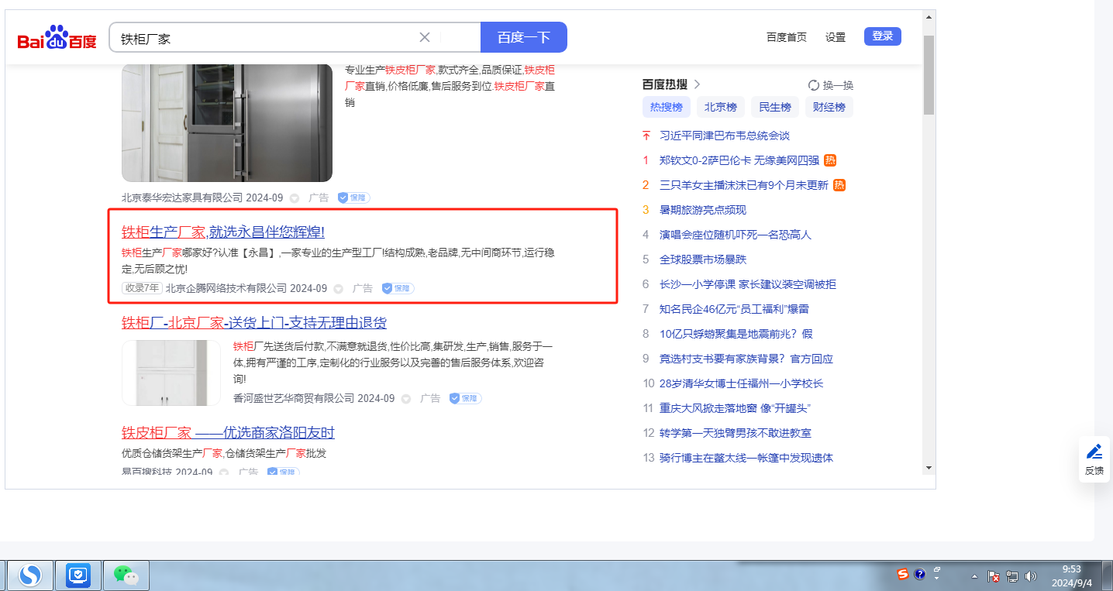Click the 反馈 feedback pencil icon
This screenshot has width=1113, height=591.
[1094, 452]
